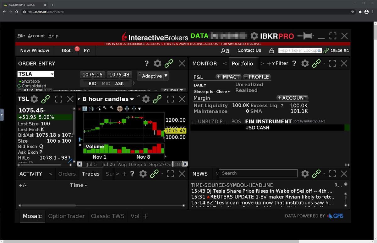Open the TSLA symbol dropdown
The width and height of the screenshot is (377, 243).
52,74
